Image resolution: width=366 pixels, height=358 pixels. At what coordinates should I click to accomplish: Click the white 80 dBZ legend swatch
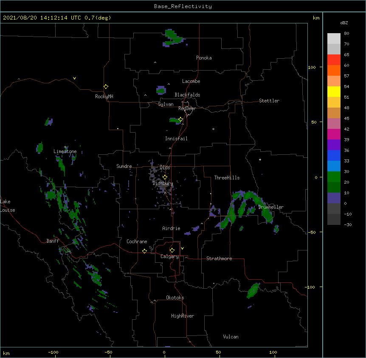334,38
